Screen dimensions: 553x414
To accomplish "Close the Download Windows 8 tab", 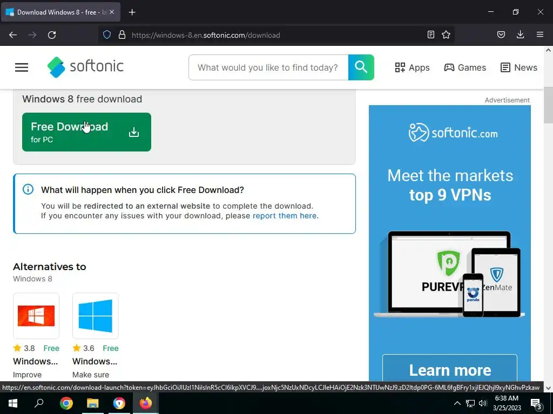I will [112, 12].
